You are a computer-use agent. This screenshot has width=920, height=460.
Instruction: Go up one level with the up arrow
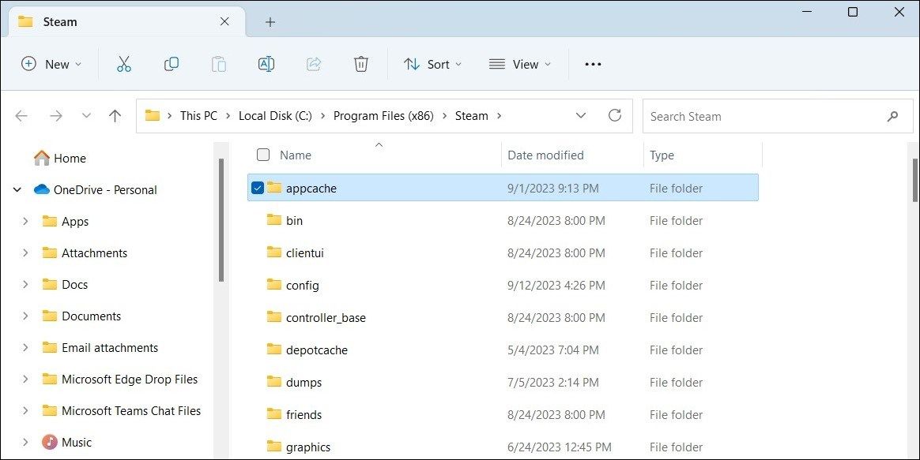click(115, 115)
